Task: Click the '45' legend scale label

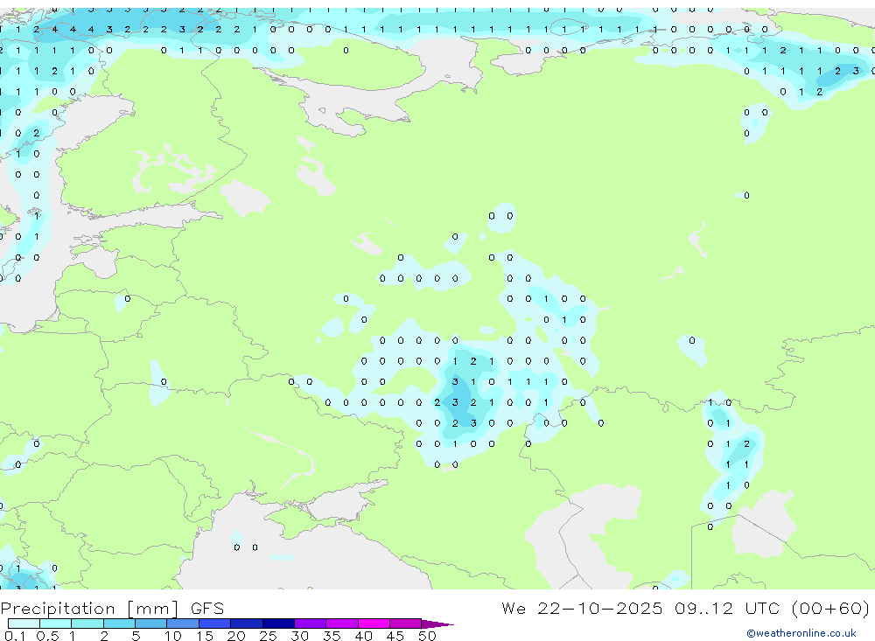Action: pyautogui.click(x=395, y=636)
